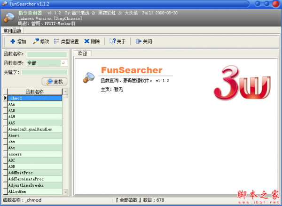
Task: Select the 欢迎 tab
Action: pyautogui.click(x=82, y=53)
